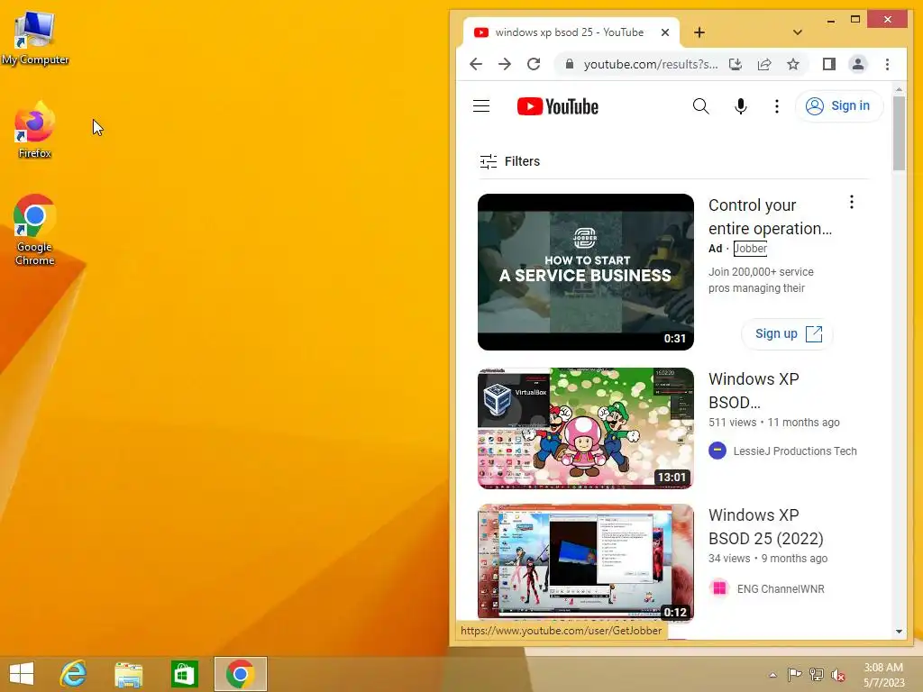Click the ENG ChannelWNR avatar icon
This screenshot has width=923, height=692.
coord(718,587)
